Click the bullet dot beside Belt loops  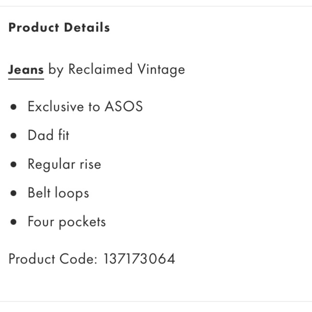(13, 193)
